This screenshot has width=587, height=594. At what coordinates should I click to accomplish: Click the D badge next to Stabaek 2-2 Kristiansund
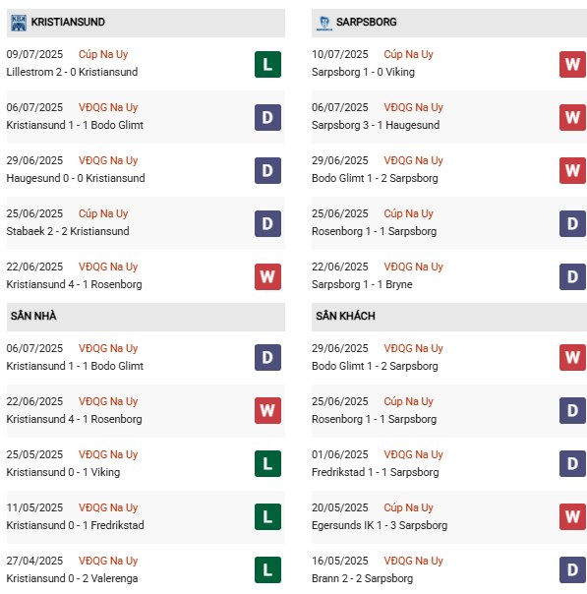click(x=267, y=223)
